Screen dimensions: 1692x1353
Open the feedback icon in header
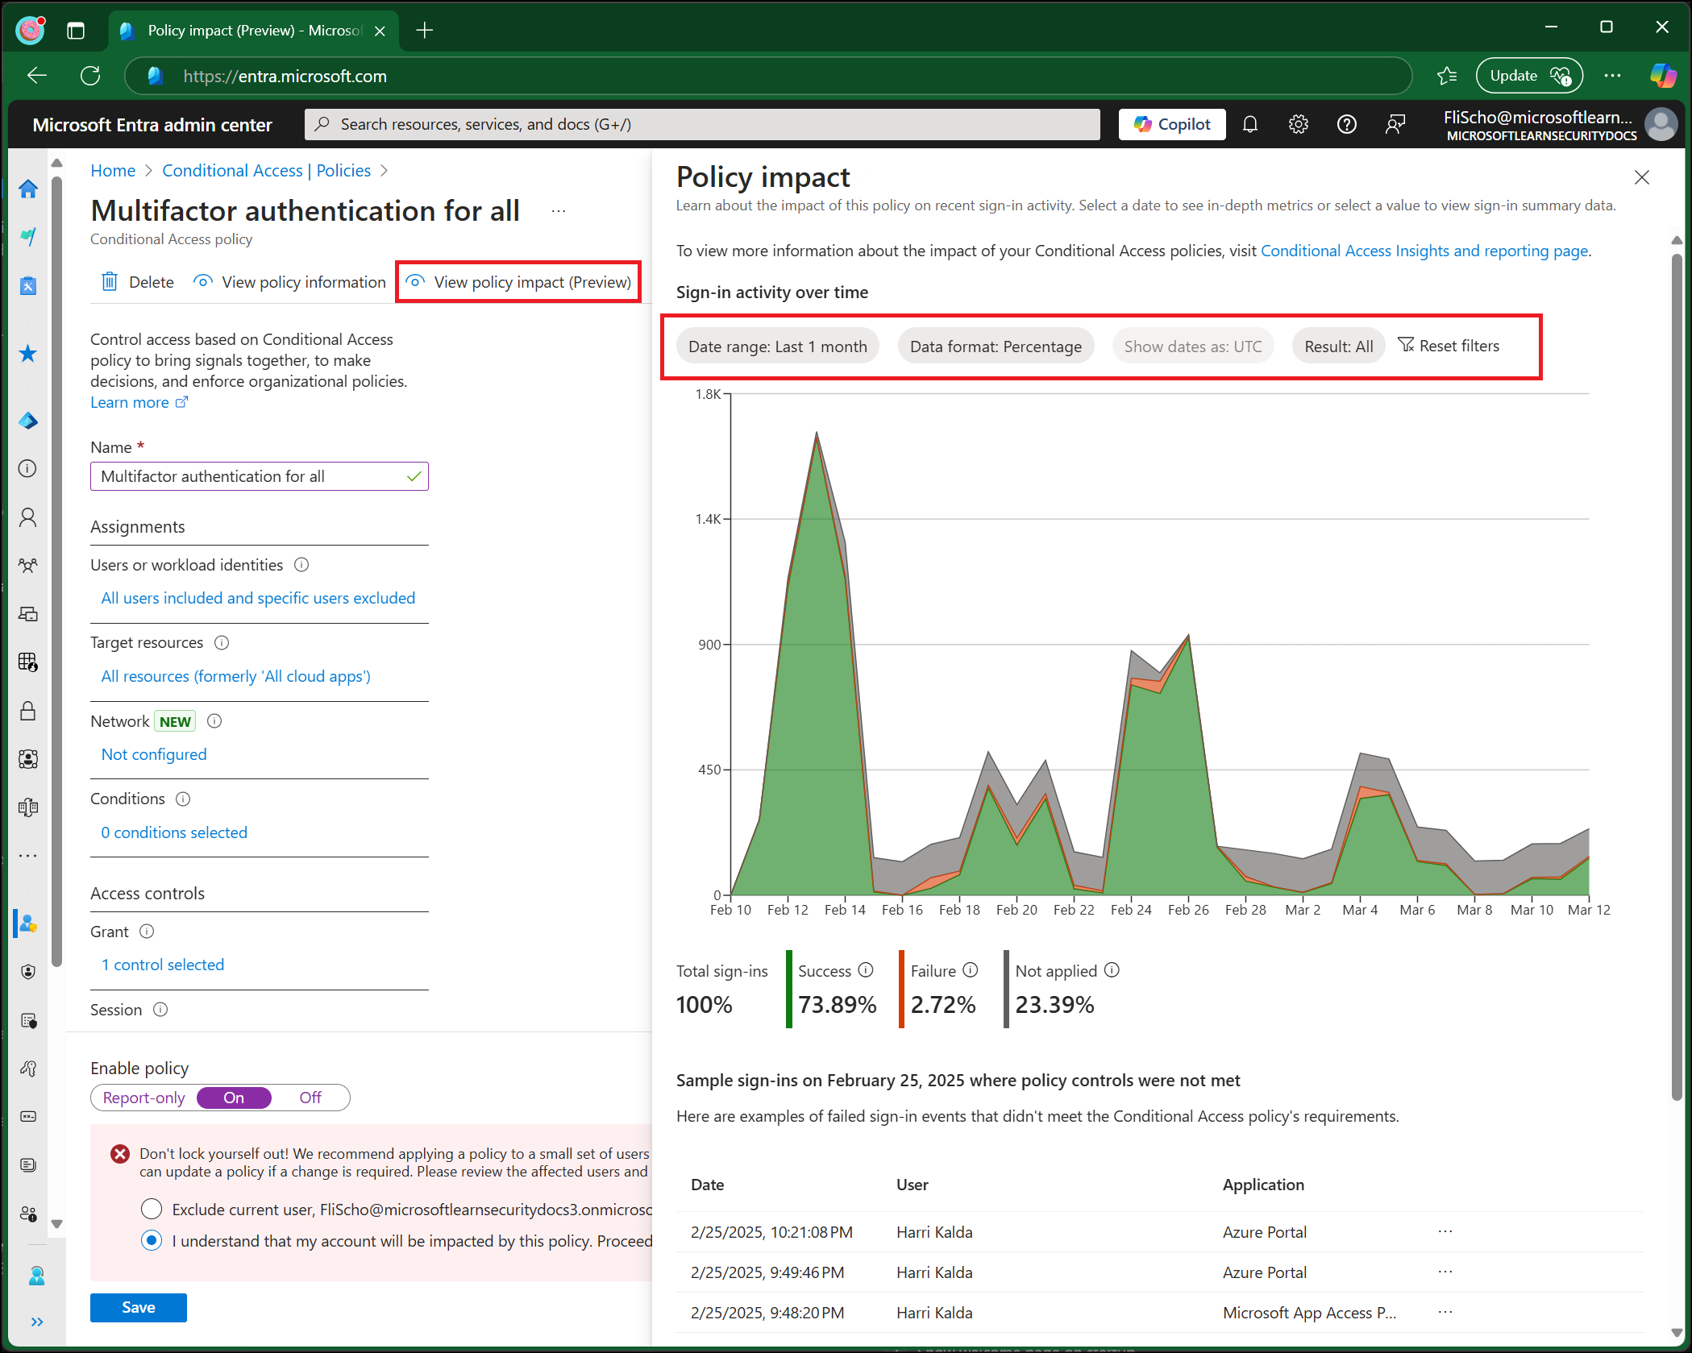1395,124
